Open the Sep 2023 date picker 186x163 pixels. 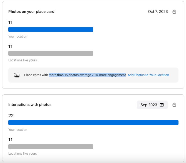pyautogui.click(x=152, y=105)
